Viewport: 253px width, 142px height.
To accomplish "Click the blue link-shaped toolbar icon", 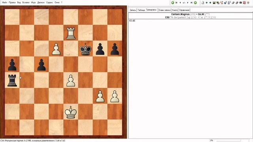I will tap(225, 3).
